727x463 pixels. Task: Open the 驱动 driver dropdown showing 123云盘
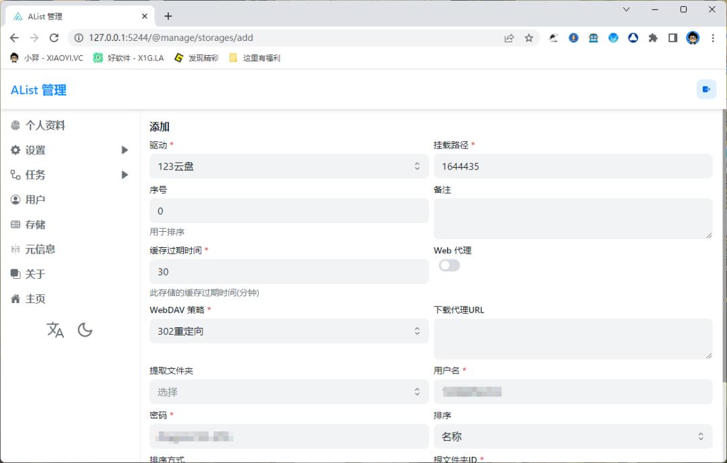pyautogui.click(x=289, y=166)
